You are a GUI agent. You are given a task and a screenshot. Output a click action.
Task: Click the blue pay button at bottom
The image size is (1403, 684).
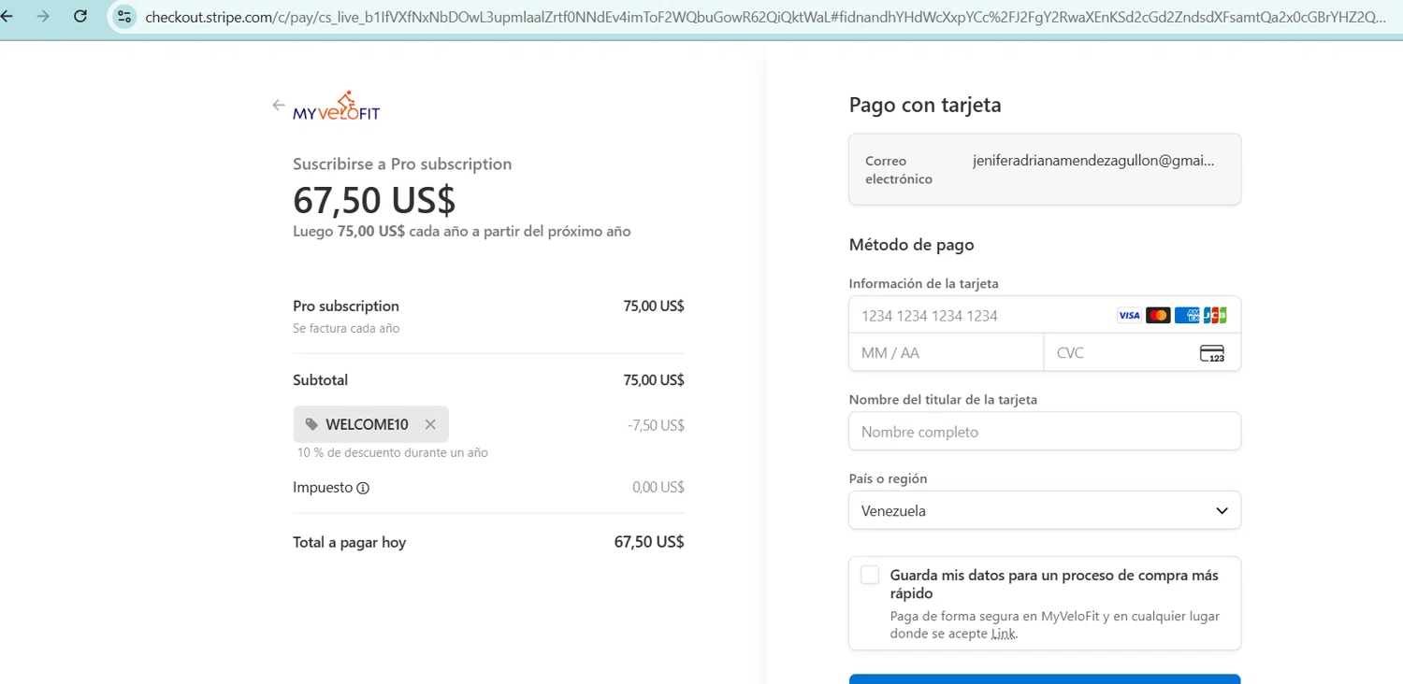tap(1045, 679)
